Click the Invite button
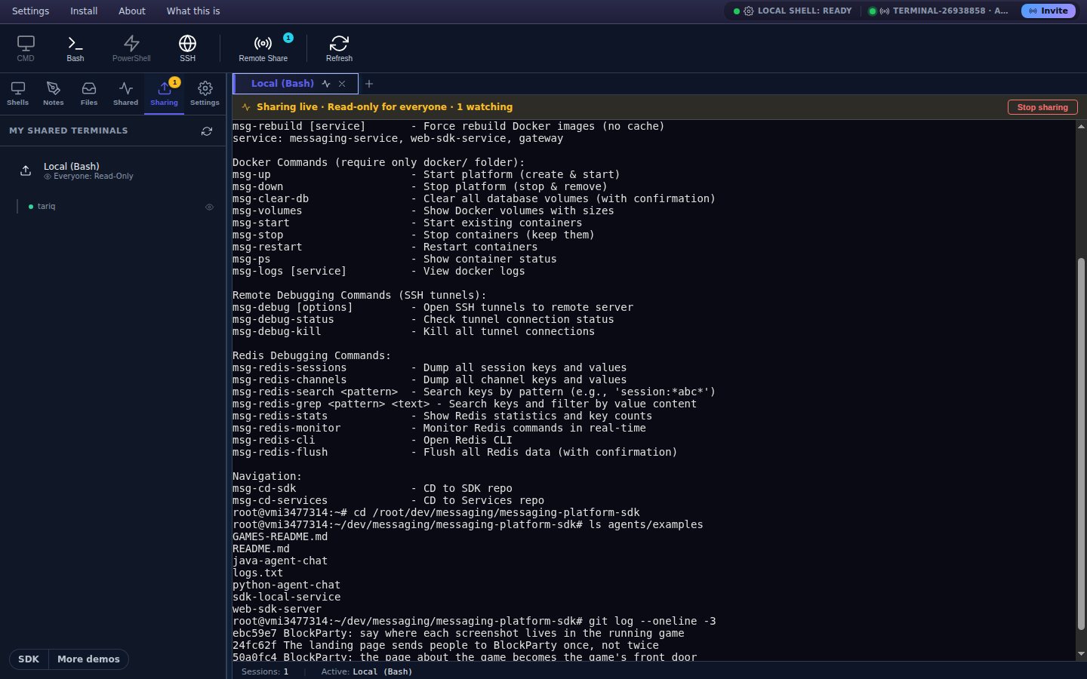1087x679 pixels. [1048, 11]
